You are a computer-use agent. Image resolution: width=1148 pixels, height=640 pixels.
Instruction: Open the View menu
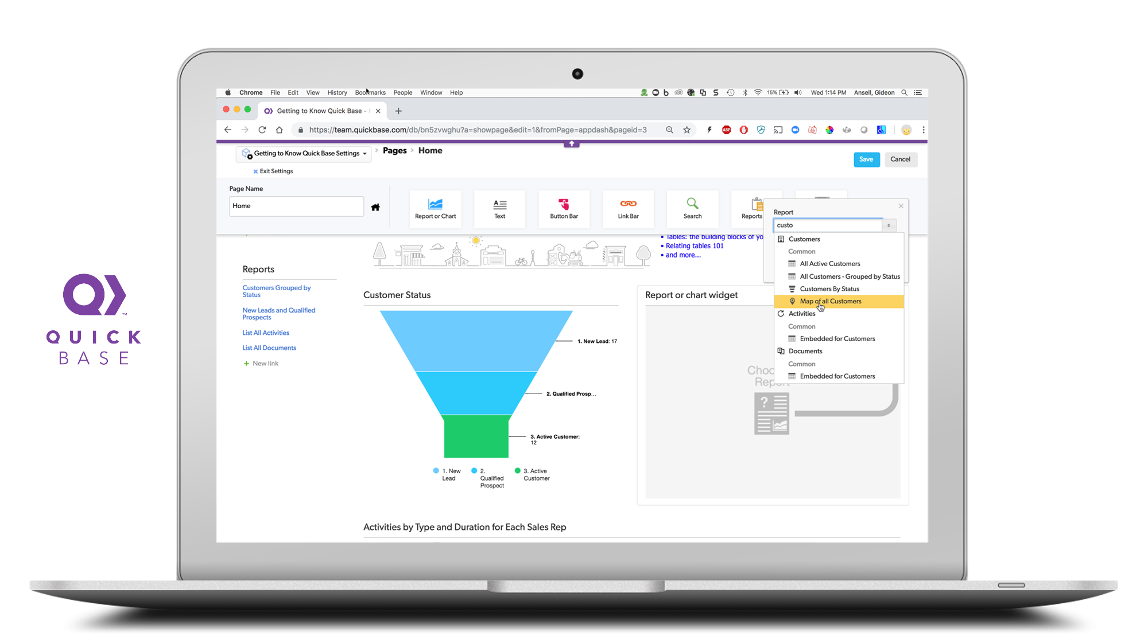tap(312, 92)
